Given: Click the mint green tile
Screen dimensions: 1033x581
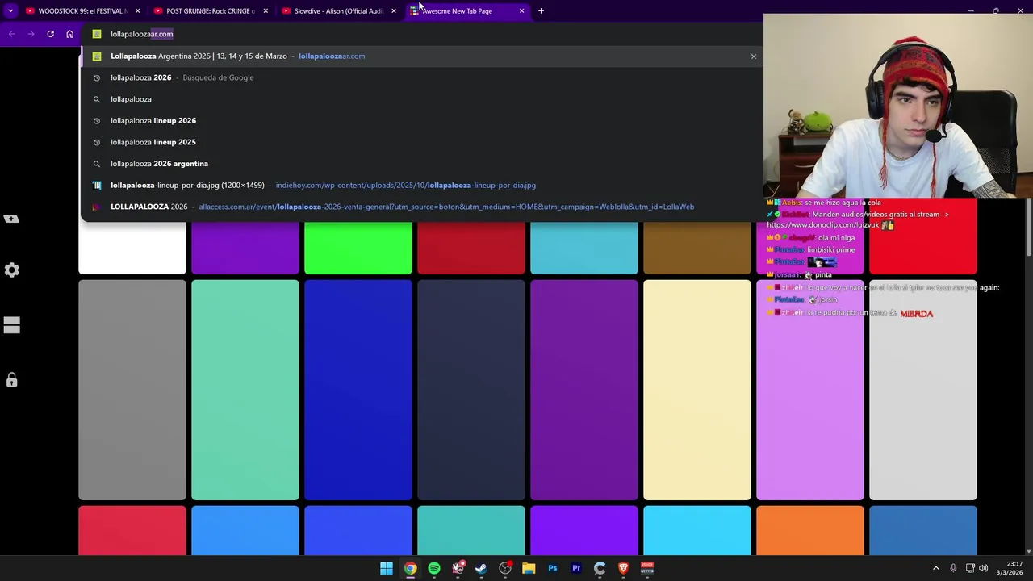Looking at the screenshot, I should coord(245,390).
